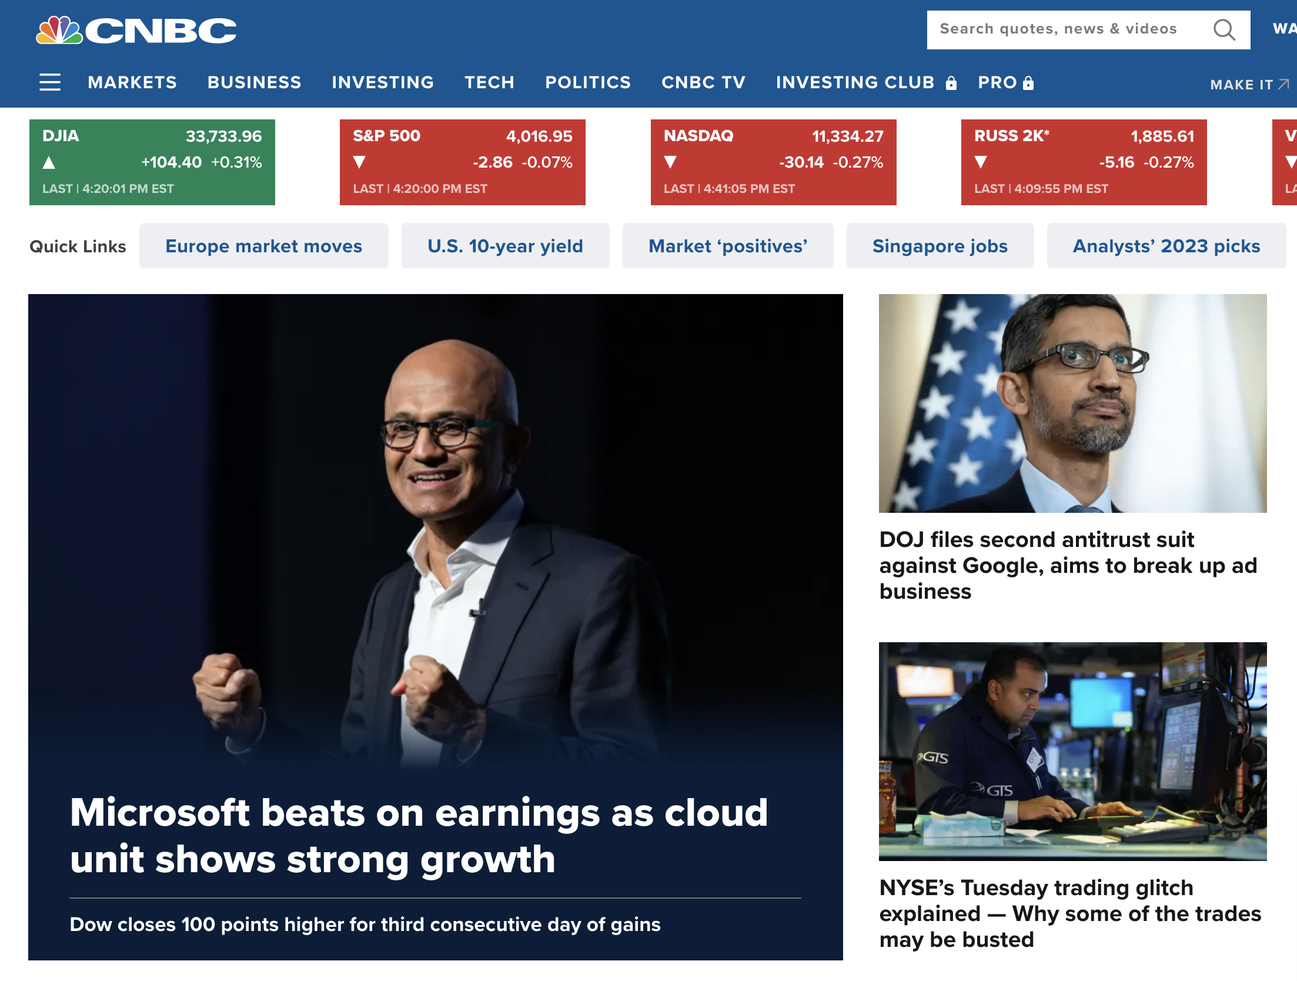Open DOJ files second antitrust suit headline
The image size is (1297, 981).
click(x=1068, y=565)
